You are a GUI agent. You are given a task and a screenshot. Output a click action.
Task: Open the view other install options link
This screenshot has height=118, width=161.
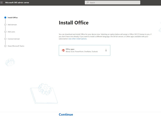coord(77,39)
